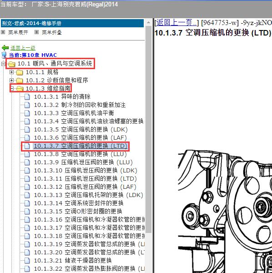The width and height of the screenshot is (272, 273).
Task: Click the page icon for 10.1.3.2 制冷剂的回收和重新加注
Action: coord(27,105)
